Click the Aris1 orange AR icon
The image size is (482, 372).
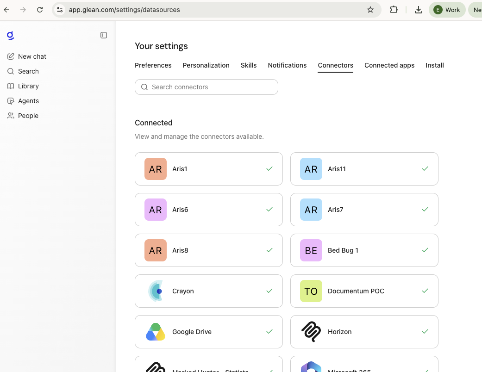pyautogui.click(x=156, y=169)
